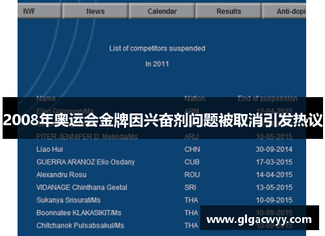Image resolution: width=325 pixels, height=236 pixels.
Task: Select the name GUERRA ARANOZ Elio Osdany
Action: [x=86, y=162]
